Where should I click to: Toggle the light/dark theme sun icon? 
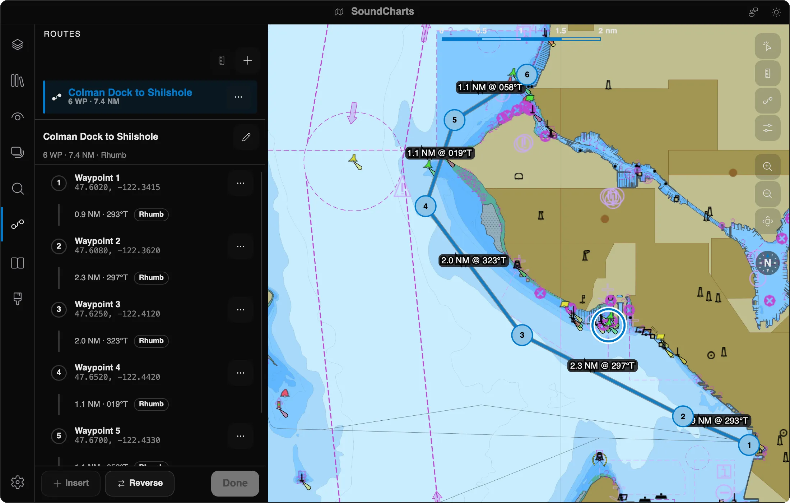[776, 12]
